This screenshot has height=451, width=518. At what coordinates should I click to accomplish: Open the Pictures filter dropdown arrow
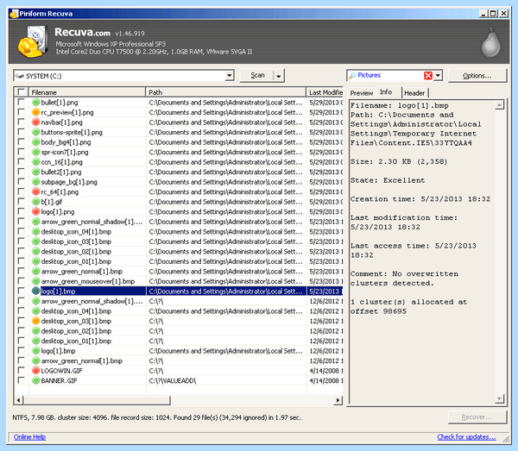point(438,76)
